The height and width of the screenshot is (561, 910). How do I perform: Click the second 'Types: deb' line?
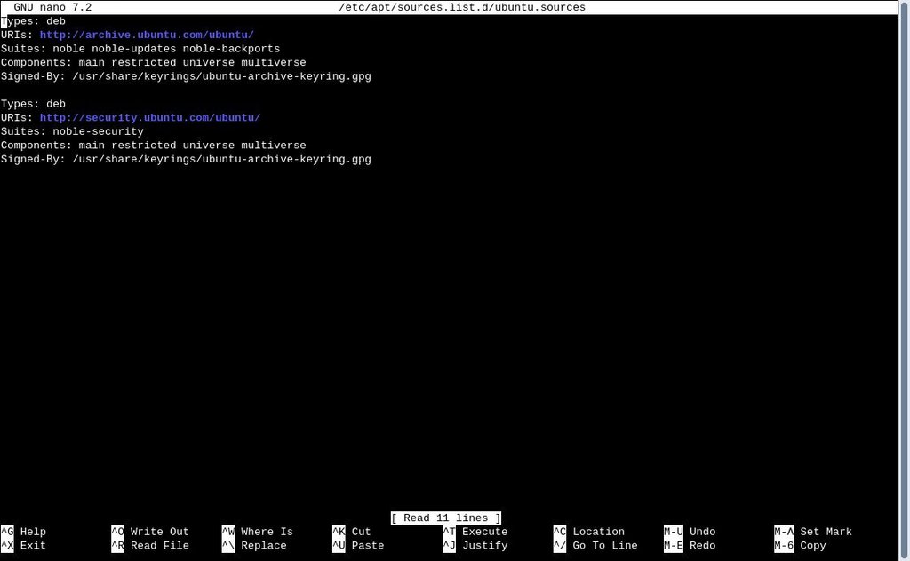tap(33, 104)
